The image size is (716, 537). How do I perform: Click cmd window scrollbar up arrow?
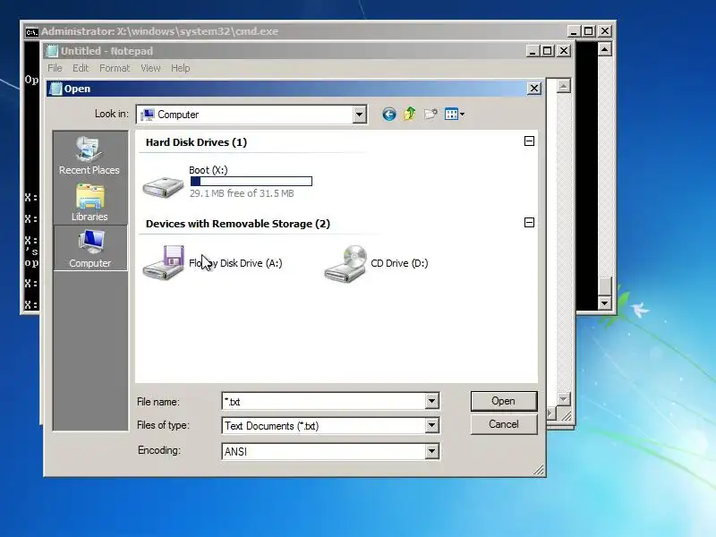(605, 49)
